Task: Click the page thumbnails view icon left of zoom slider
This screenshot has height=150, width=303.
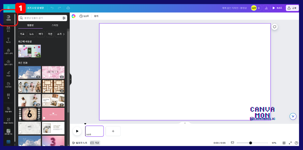Action: (x=233, y=143)
